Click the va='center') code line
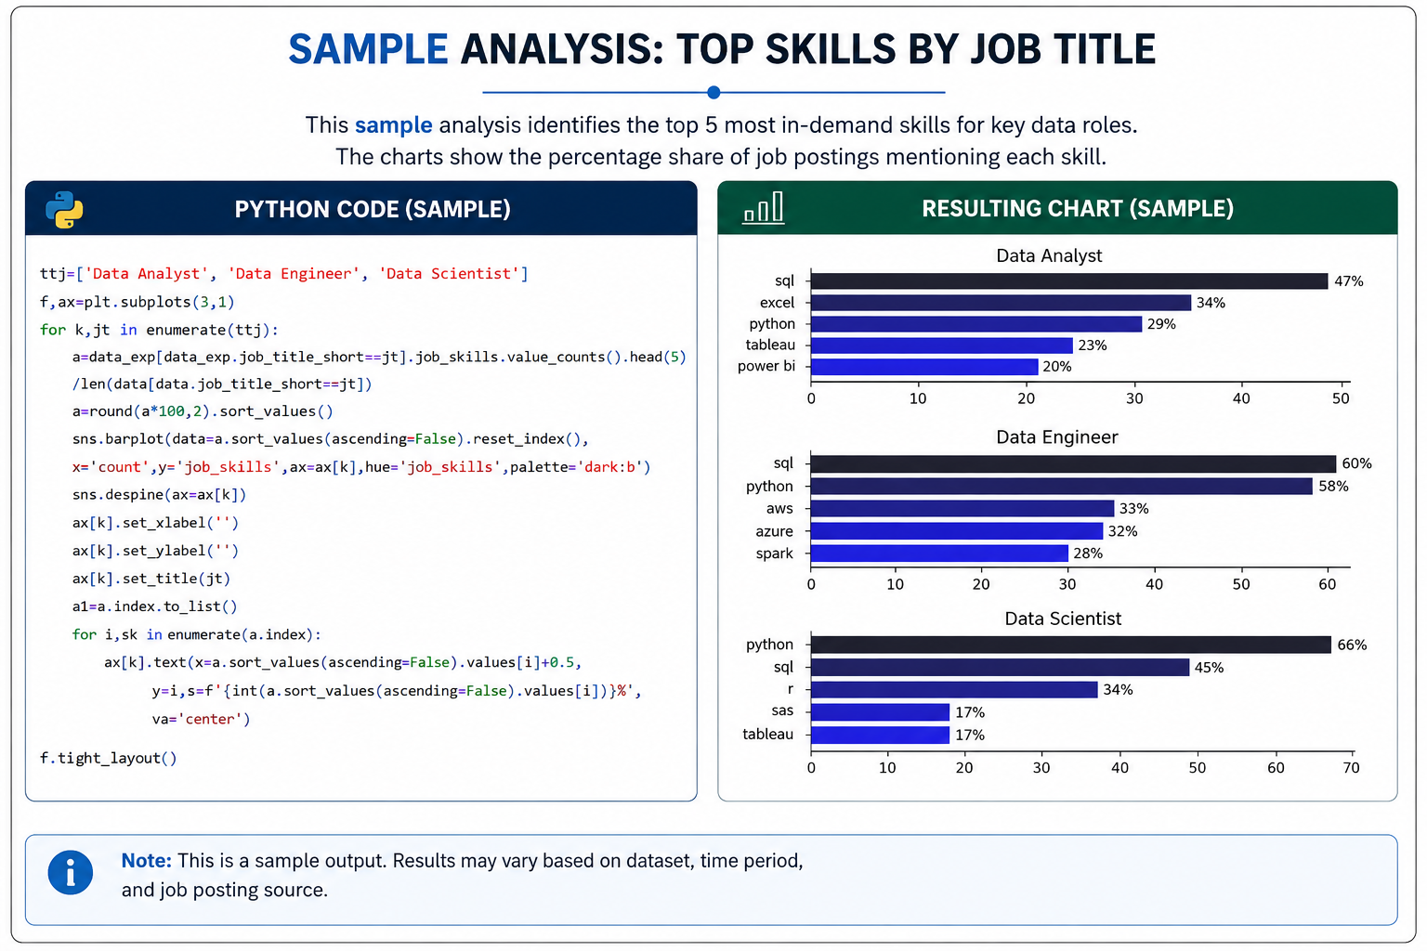 [202, 719]
